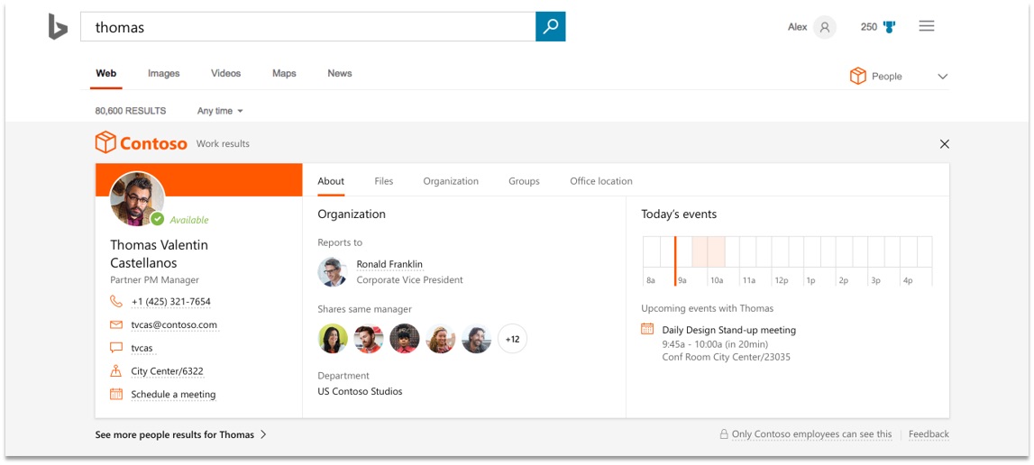Switch to the Images tab

163,74
